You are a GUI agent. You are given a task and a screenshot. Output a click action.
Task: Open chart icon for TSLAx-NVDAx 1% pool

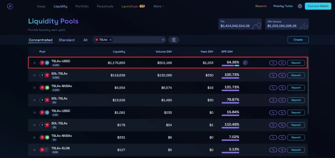tap(273, 137)
